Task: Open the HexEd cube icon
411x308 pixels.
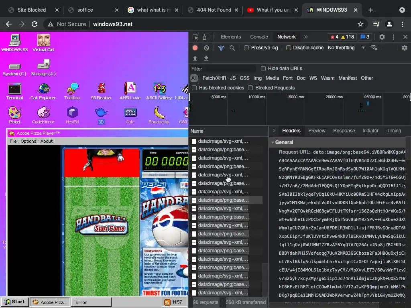Action: click(72, 115)
